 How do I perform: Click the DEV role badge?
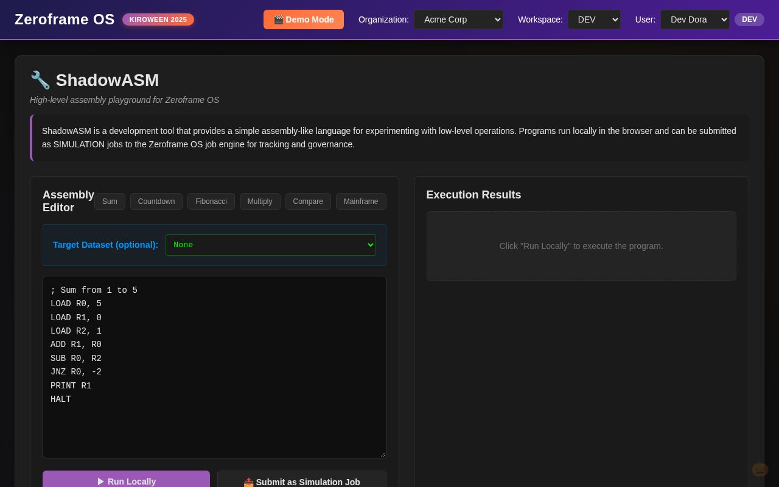coord(749,19)
